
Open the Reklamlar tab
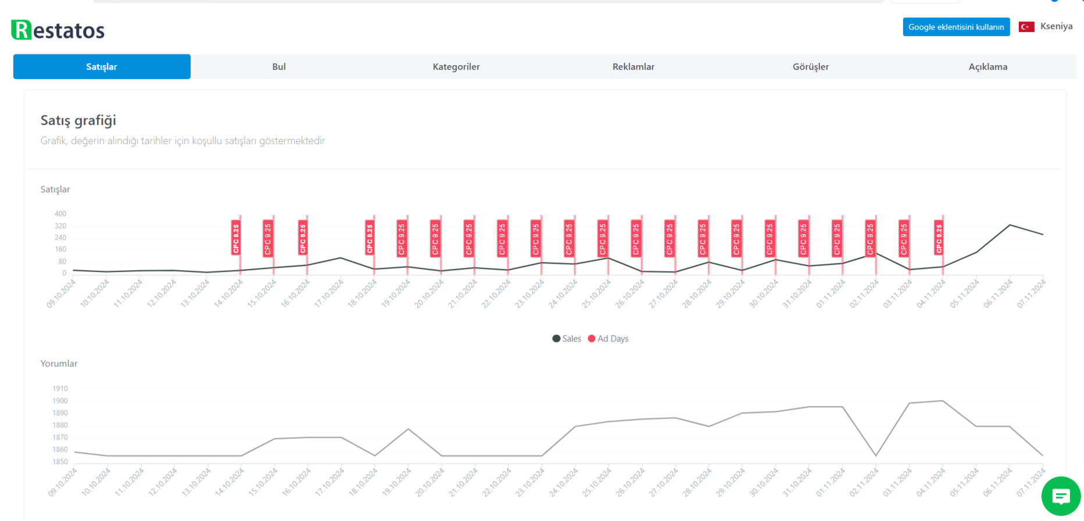(633, 67)
